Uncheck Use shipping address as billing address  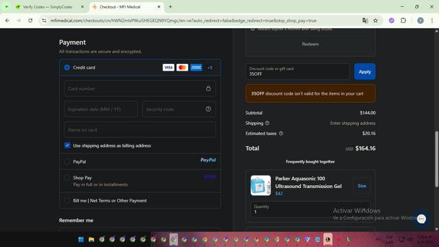point(67,145)
